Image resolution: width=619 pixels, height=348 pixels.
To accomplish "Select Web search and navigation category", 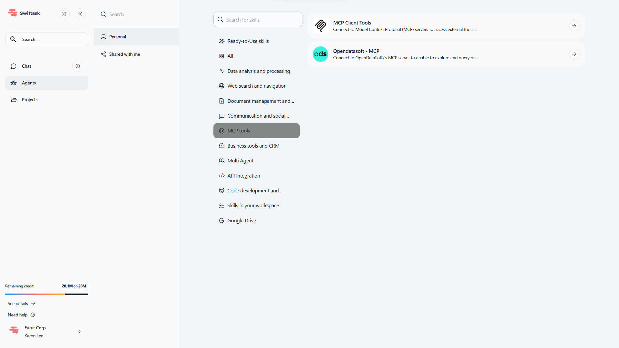I will (x=257, y=86).
